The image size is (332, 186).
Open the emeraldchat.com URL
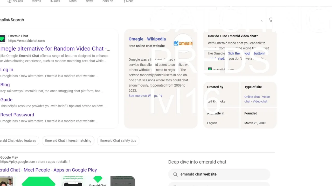26,41
